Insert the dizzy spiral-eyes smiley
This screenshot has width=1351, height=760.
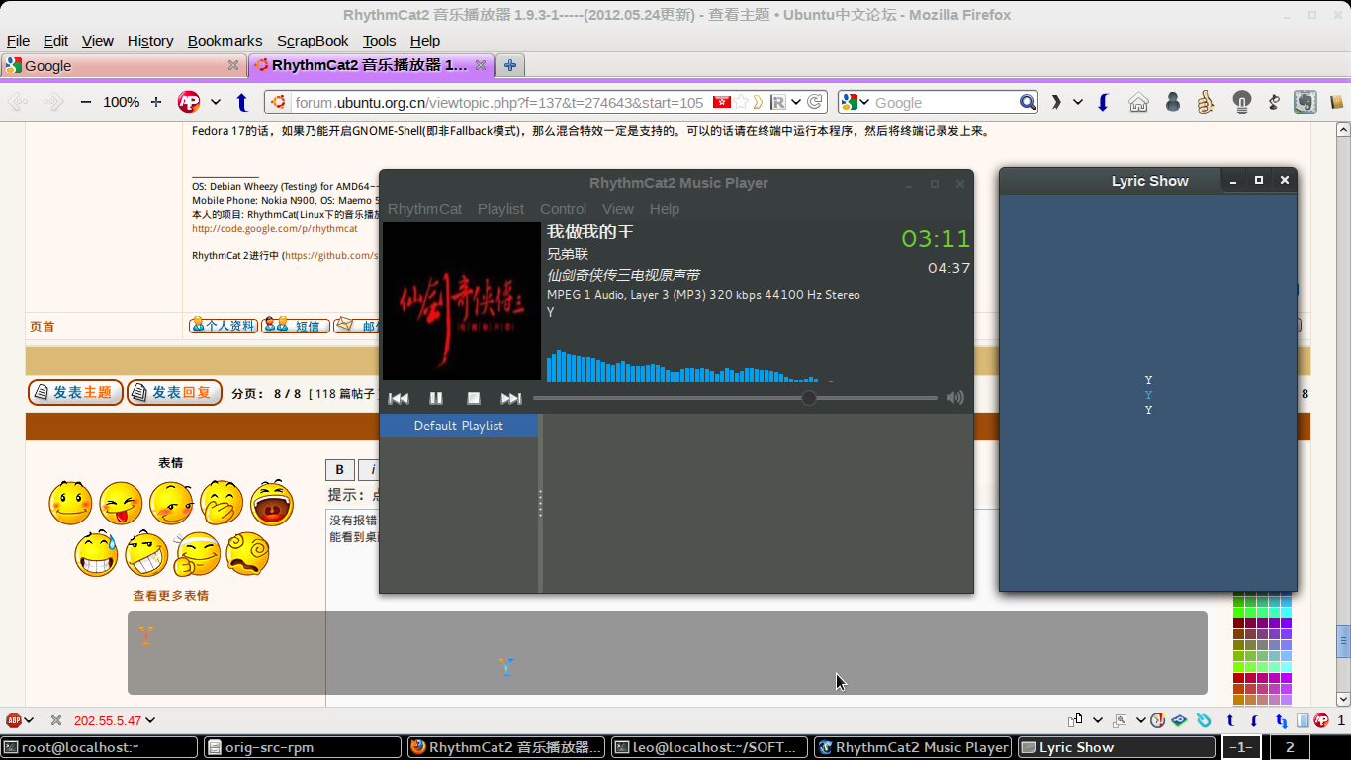[247, 554]
